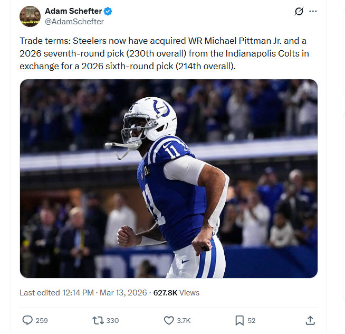Click the reply speech bubble icon
Screen dimensions: 345x334
(x=27, y=320)
